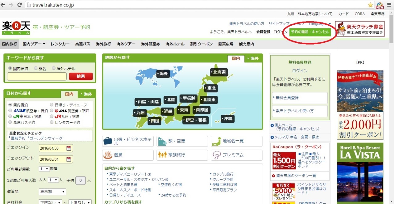Open the レンタカー navigation tab
The width and height of the screenshot is (395, 204).
click(60, 44)
